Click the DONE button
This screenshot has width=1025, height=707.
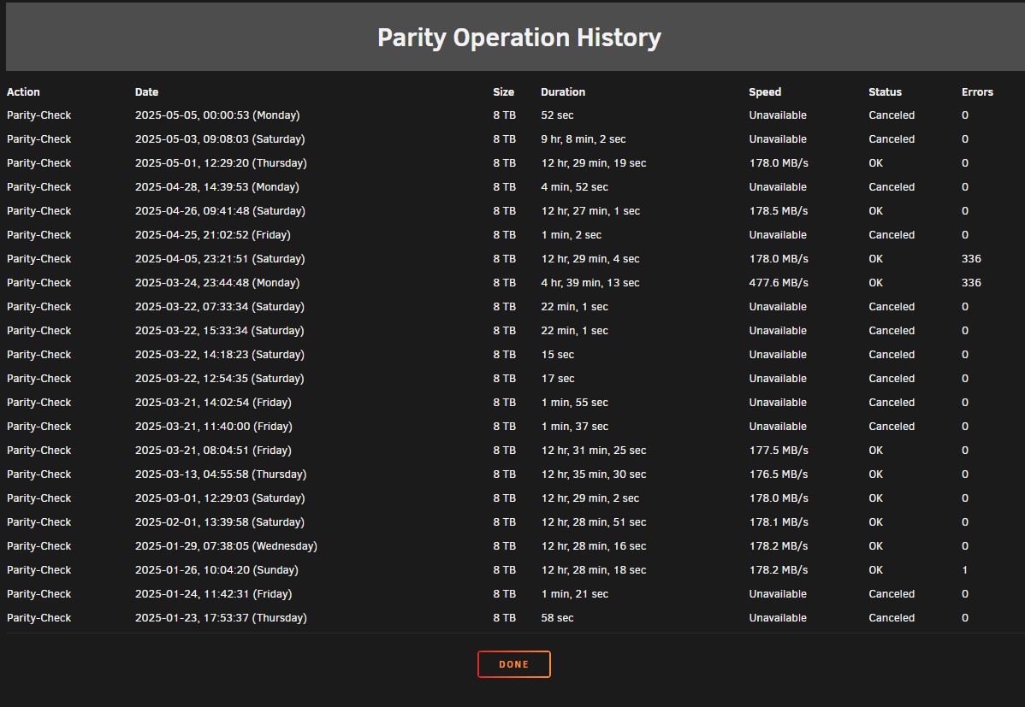pyautogui.click(x=514, y=664)
